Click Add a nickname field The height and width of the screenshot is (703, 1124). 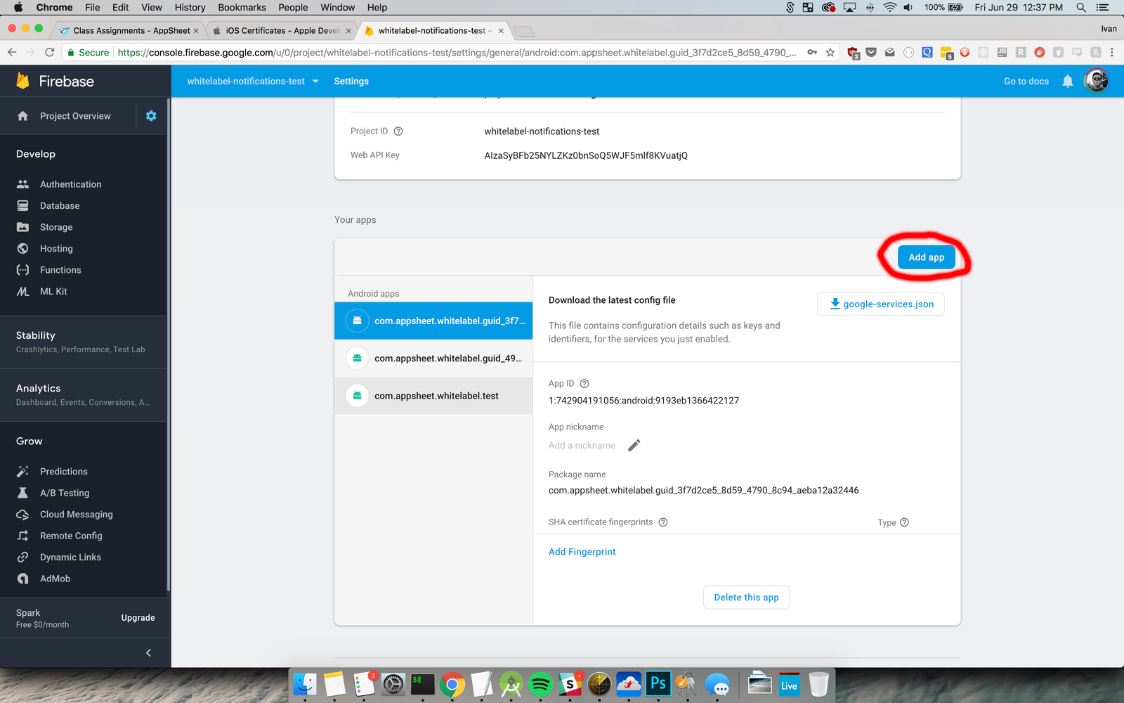point(582,445)
